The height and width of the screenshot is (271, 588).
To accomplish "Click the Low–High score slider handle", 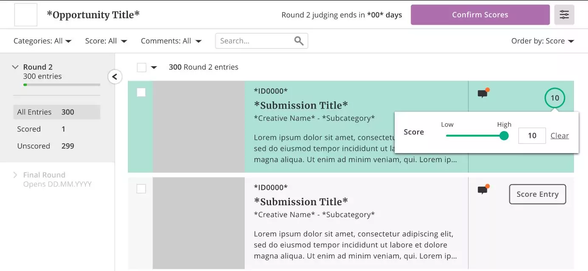I will point(504,136).
